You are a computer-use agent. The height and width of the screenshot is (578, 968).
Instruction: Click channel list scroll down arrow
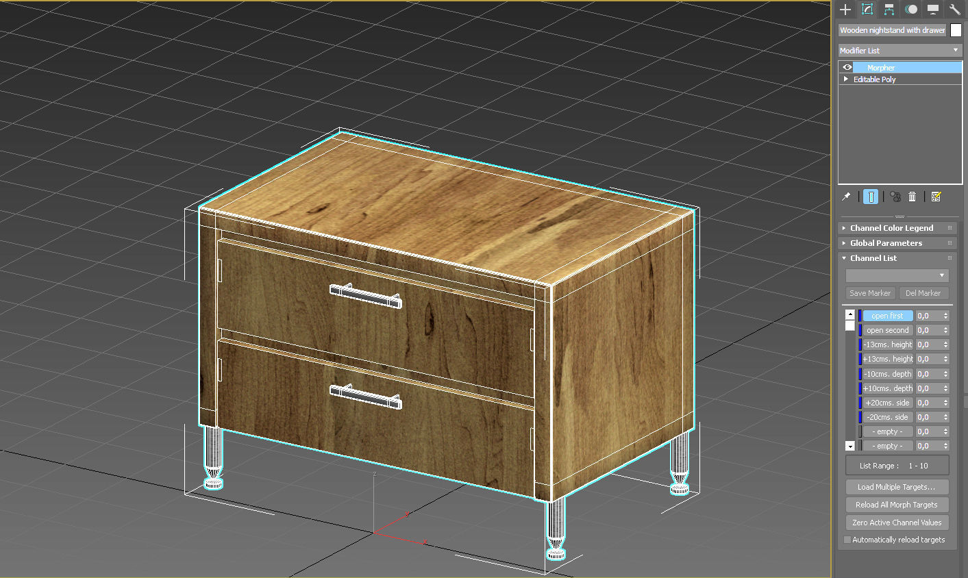tap(850, 446)
